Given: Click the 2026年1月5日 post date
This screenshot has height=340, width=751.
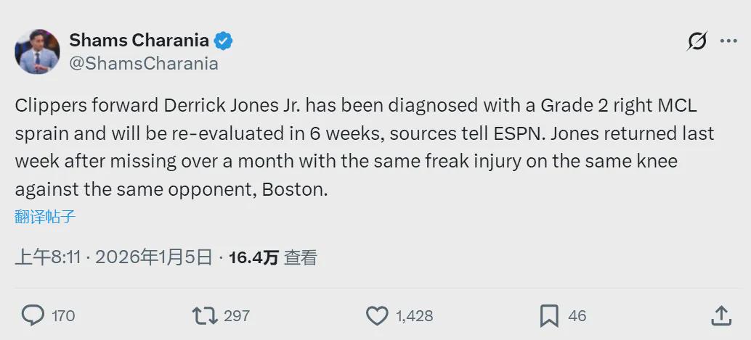Looking at the screenshot, I should click(153, 257).
